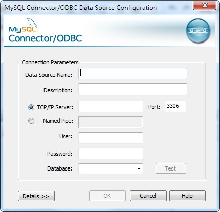Click the Password input field
The image size is (220, 212).
tap(111, 153)
